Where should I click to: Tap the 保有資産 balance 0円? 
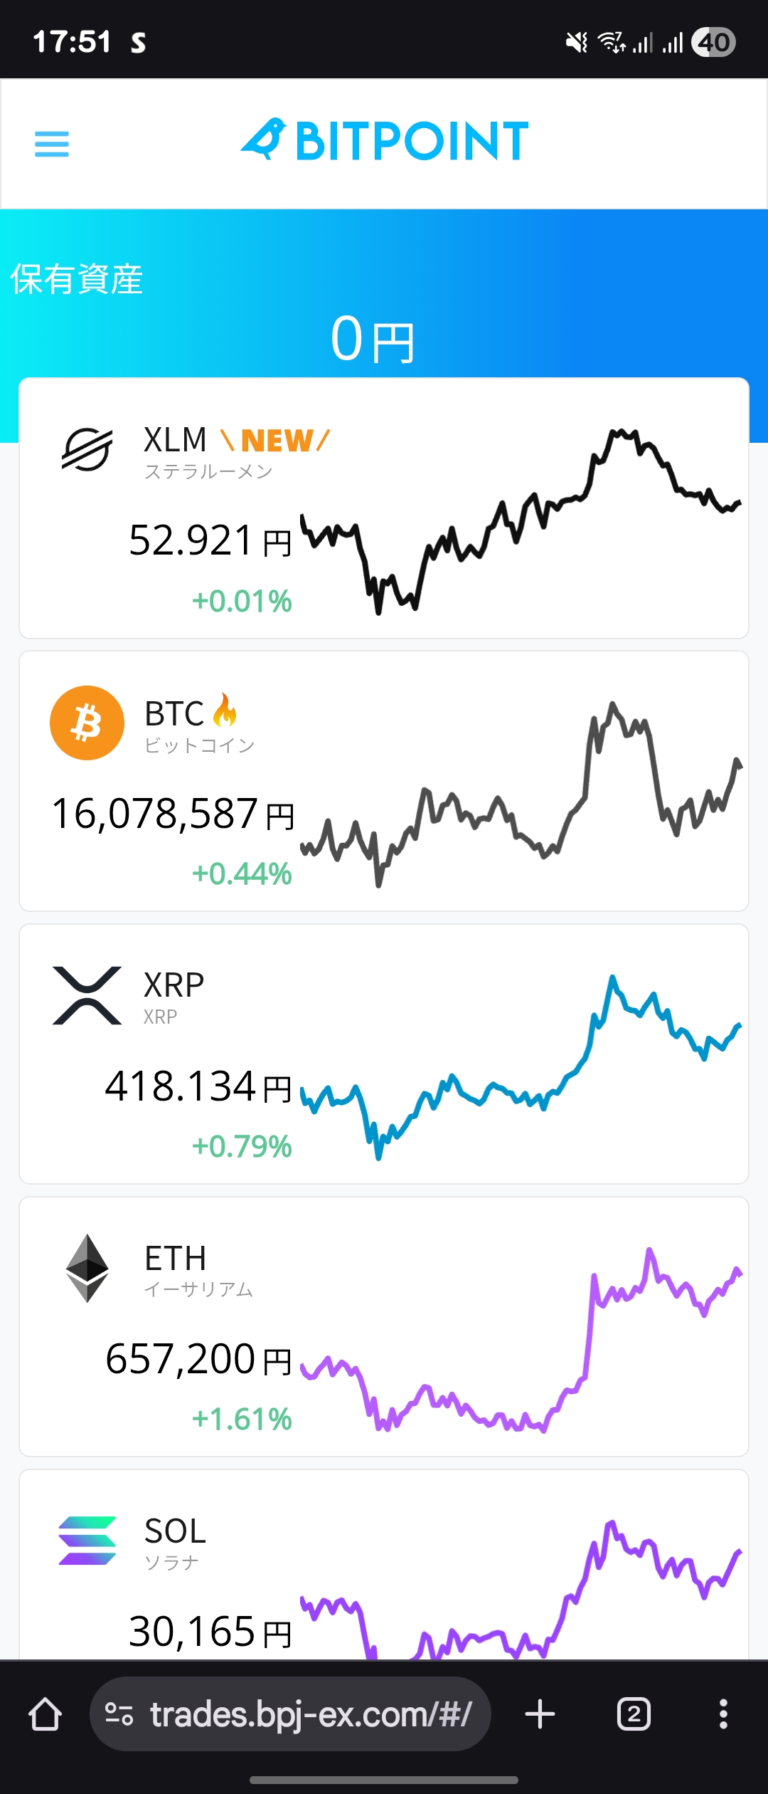pos(373,340)
